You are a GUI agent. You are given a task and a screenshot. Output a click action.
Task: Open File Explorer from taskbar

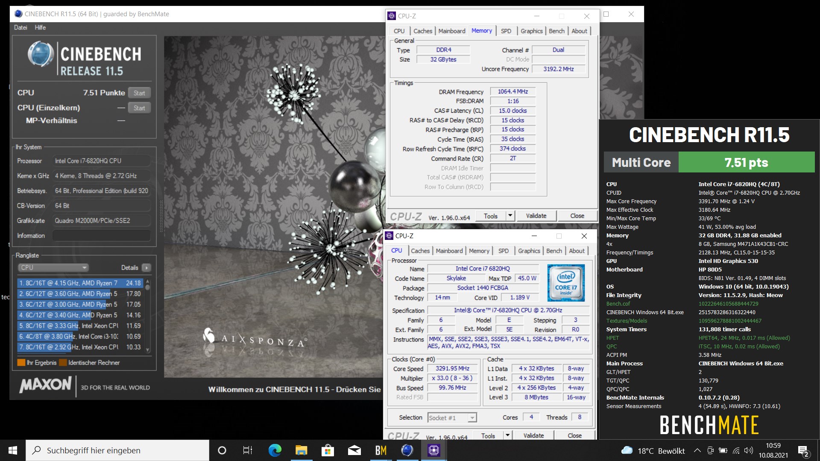(x=301, y=450)
